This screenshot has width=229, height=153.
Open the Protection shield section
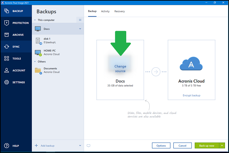pyautogui.click(x=16, y=23)
